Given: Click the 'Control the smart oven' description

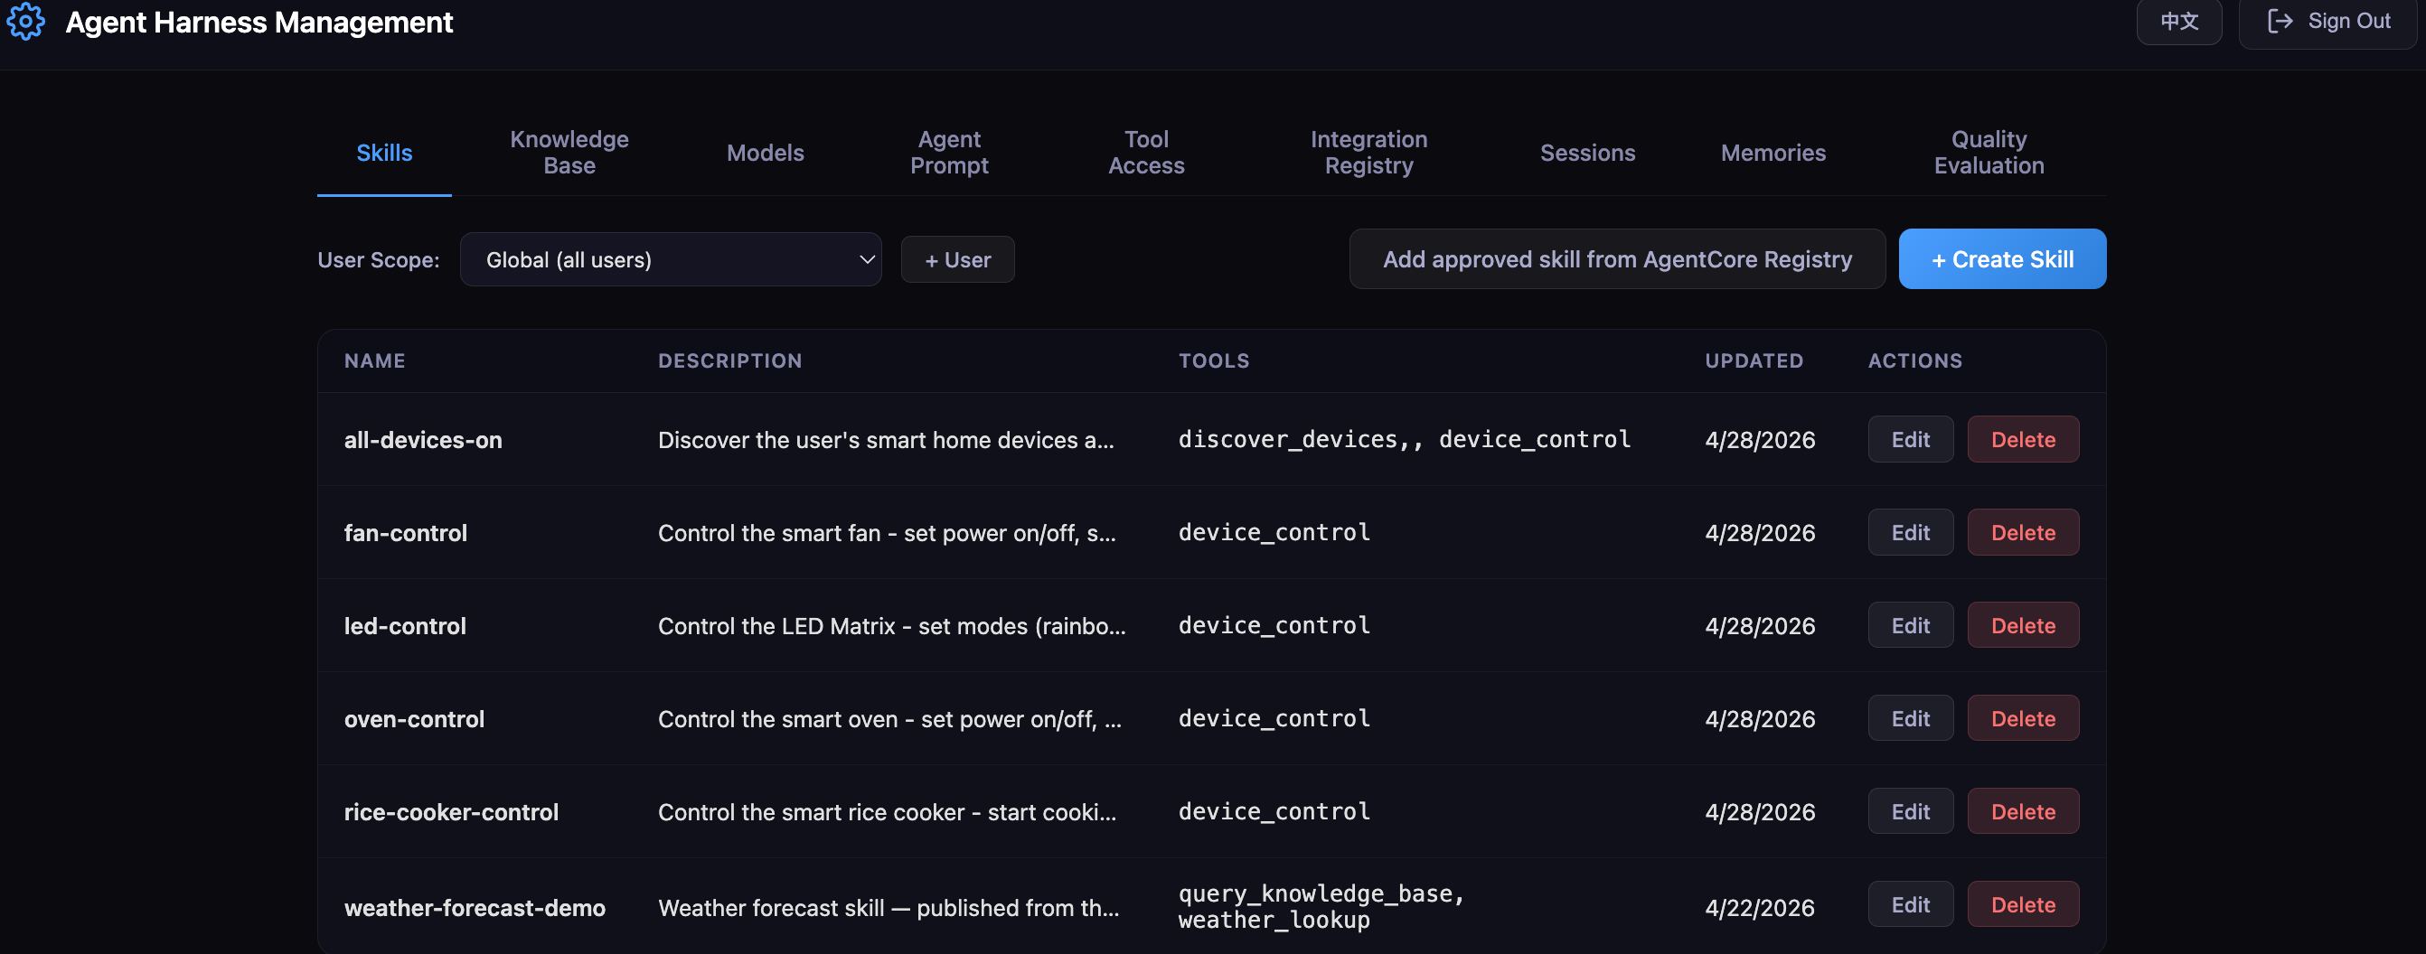Looking at the screenshot, I should point(889,719).
